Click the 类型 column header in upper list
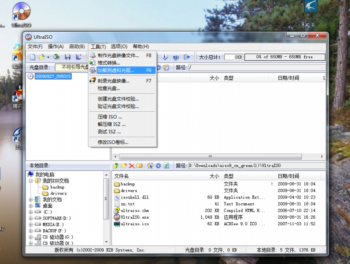The width and height of the screenshot is (350, 264). (x=244, y=78)
